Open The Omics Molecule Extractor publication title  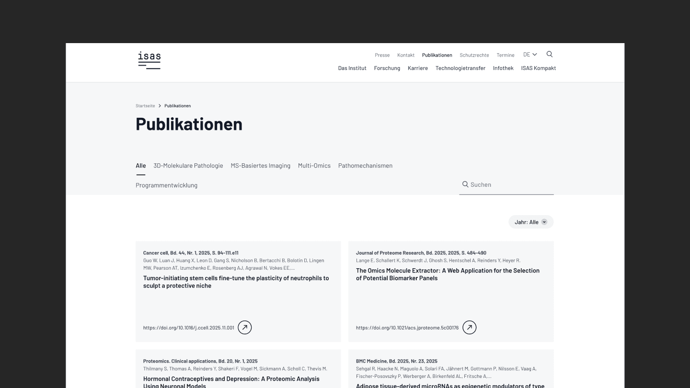coord(448,274)
